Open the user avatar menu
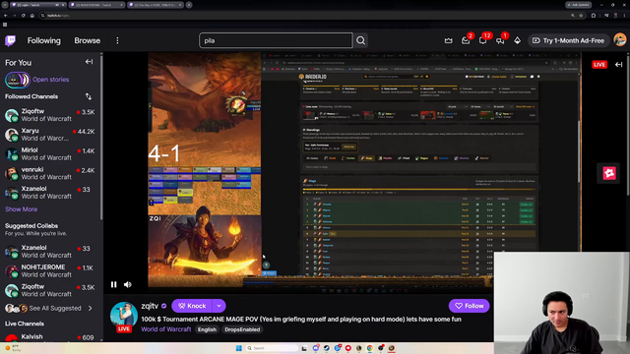Screen dimensions: 630x354 (620, 40)
